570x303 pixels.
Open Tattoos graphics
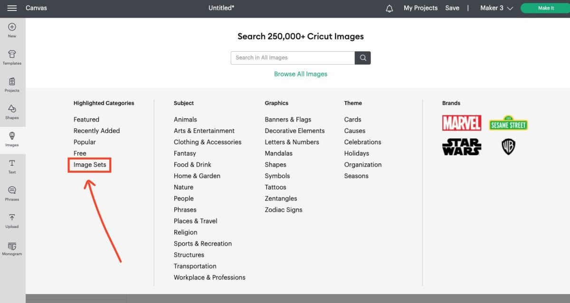(275, 187)
